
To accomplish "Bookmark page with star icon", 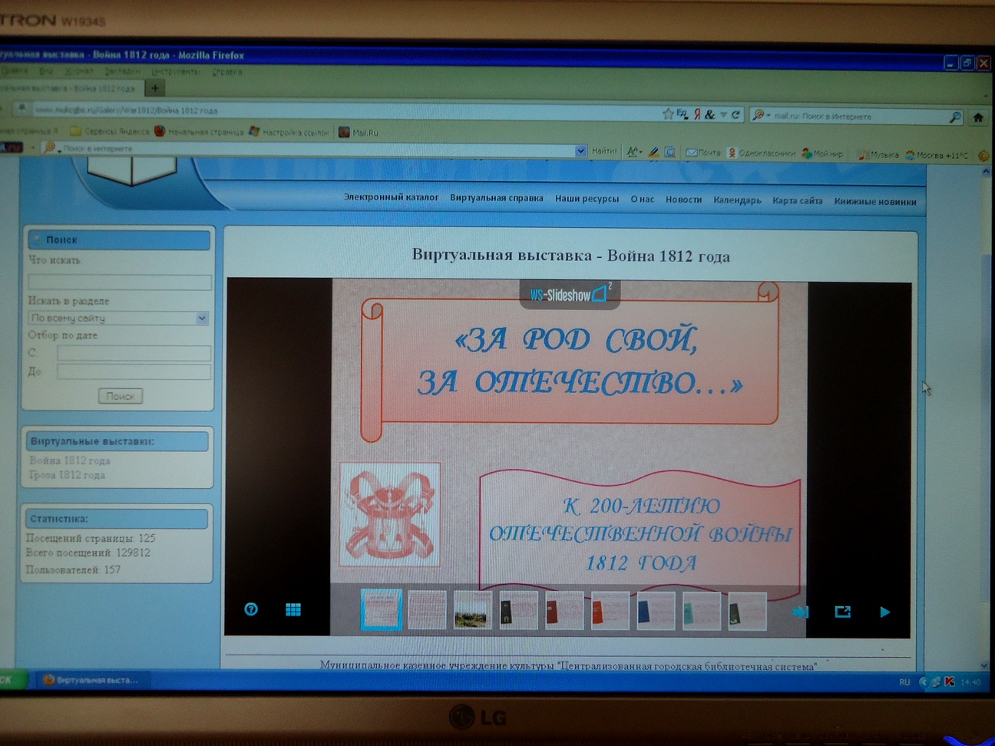I will click(x=667, y=114).
